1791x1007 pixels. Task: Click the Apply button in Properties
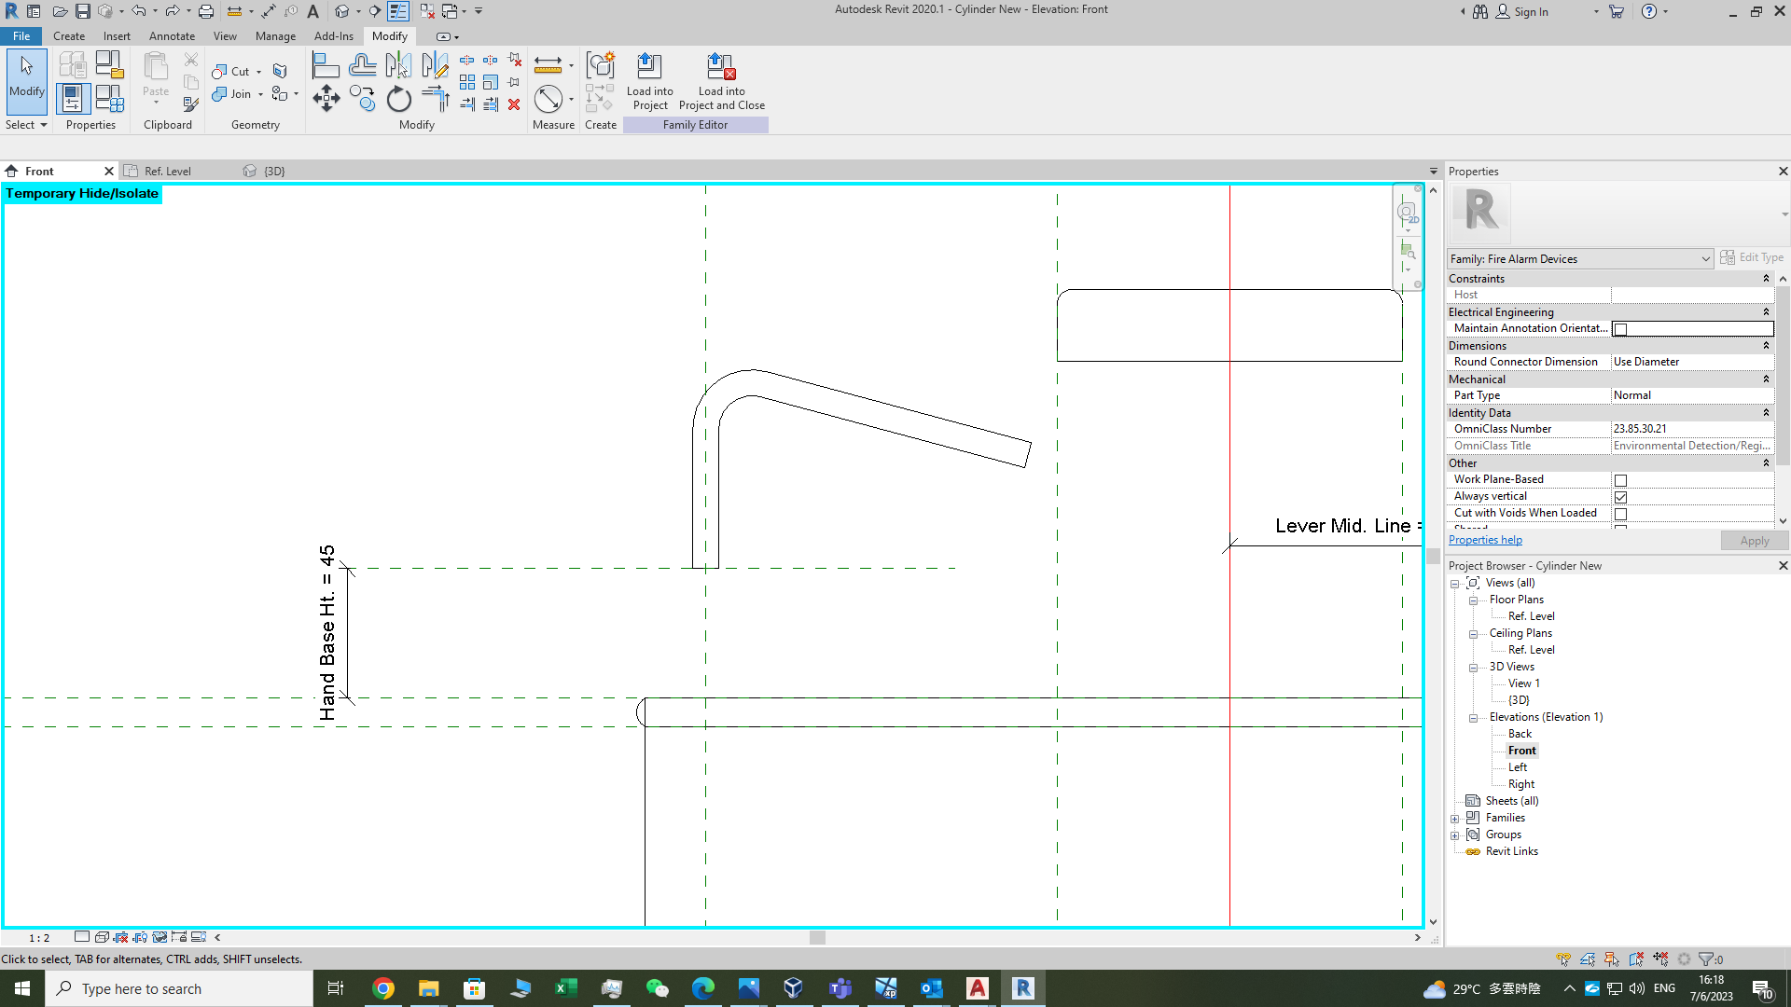[x=1754, y=540]
